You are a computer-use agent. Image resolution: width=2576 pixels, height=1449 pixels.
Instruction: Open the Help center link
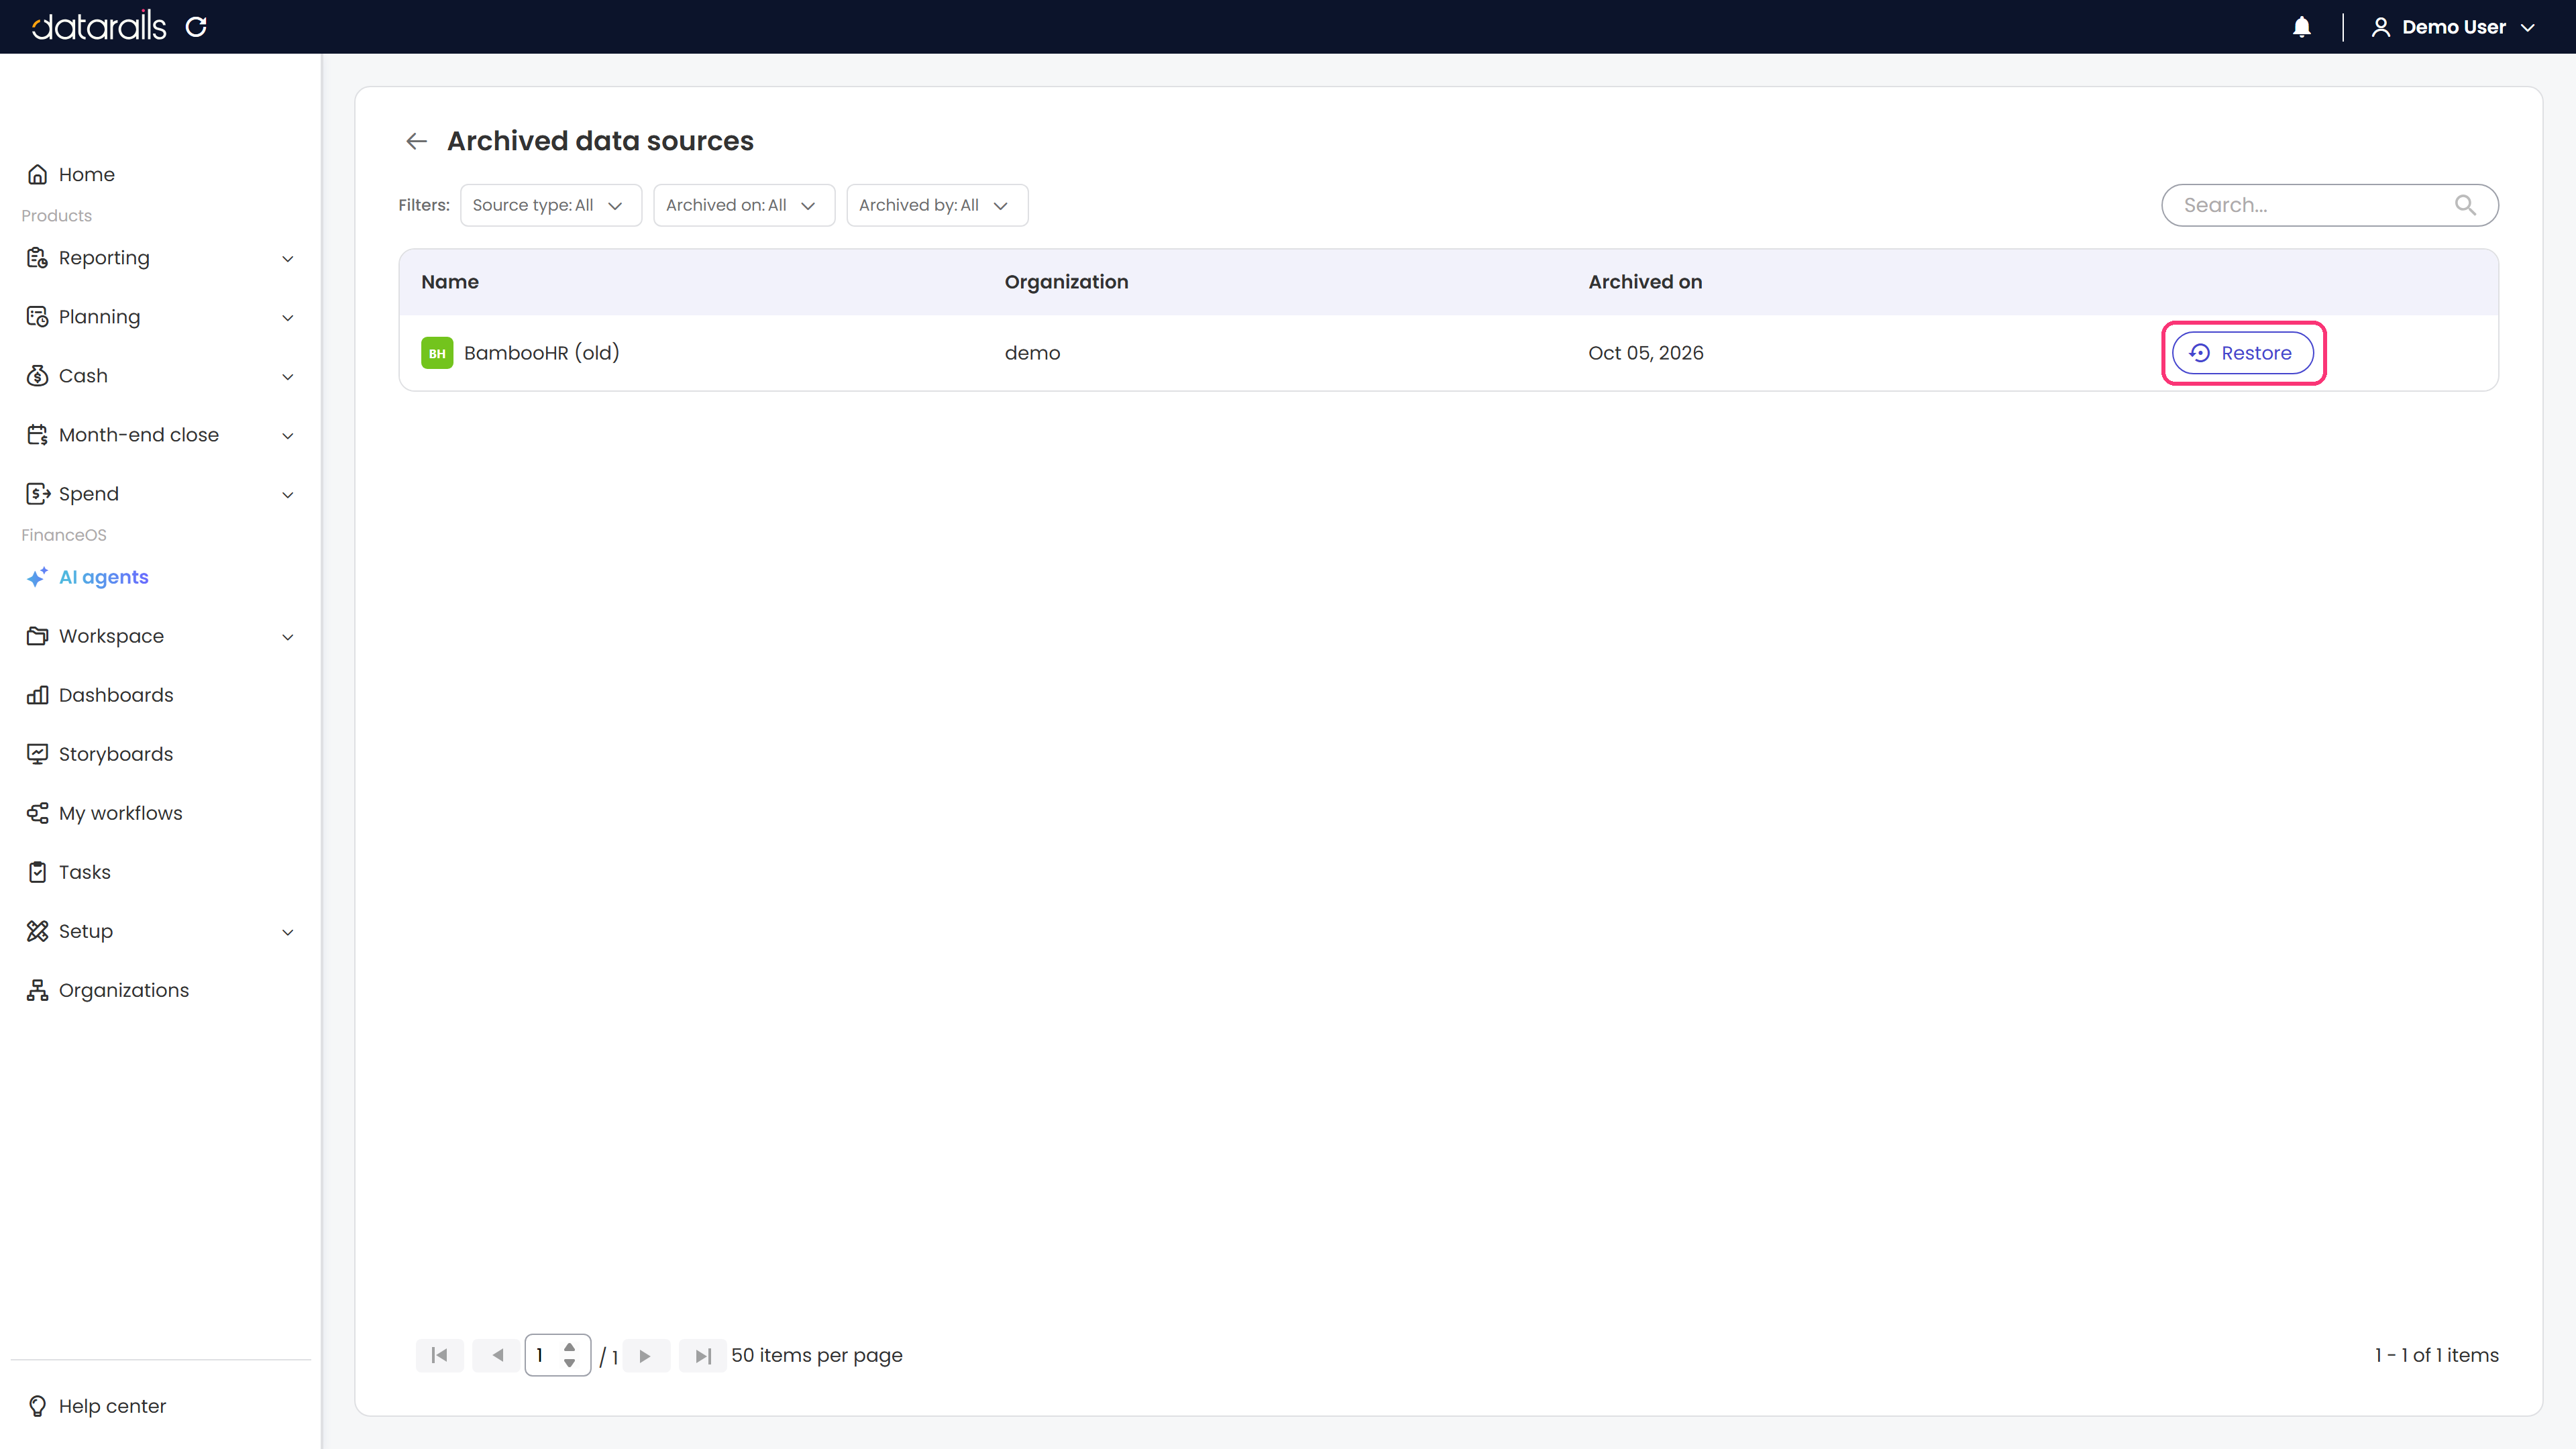pos(112,1406)
